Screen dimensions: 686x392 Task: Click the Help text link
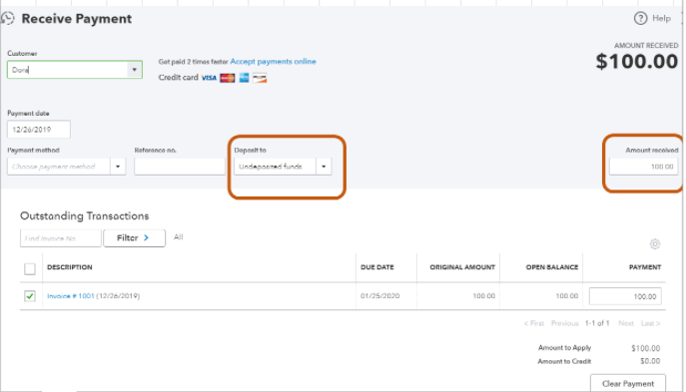click(x=661, y=18)
